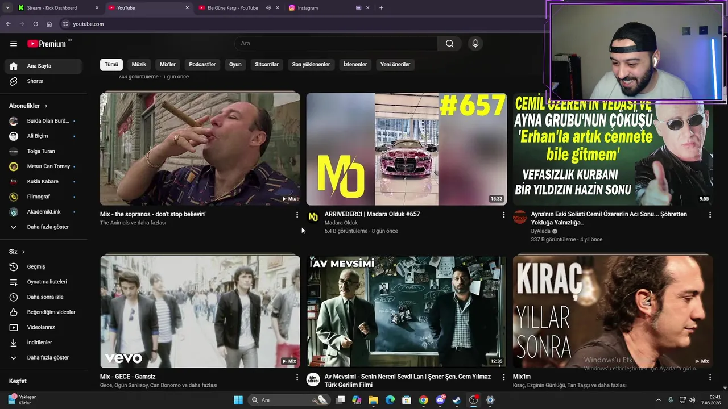Reload the page in browser

click(35, 24)
